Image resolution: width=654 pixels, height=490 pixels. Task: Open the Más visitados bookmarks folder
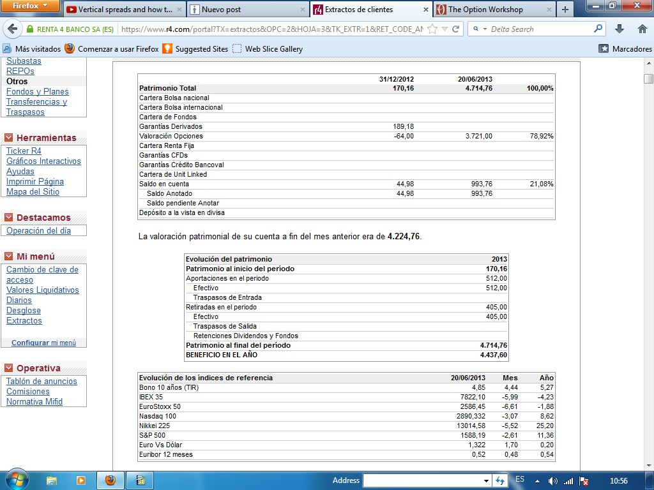click(32, 48)
